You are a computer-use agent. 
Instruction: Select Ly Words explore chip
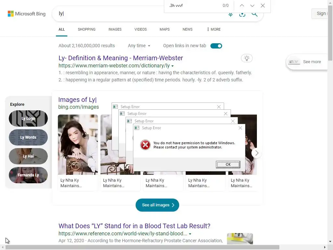coord(28,137)
